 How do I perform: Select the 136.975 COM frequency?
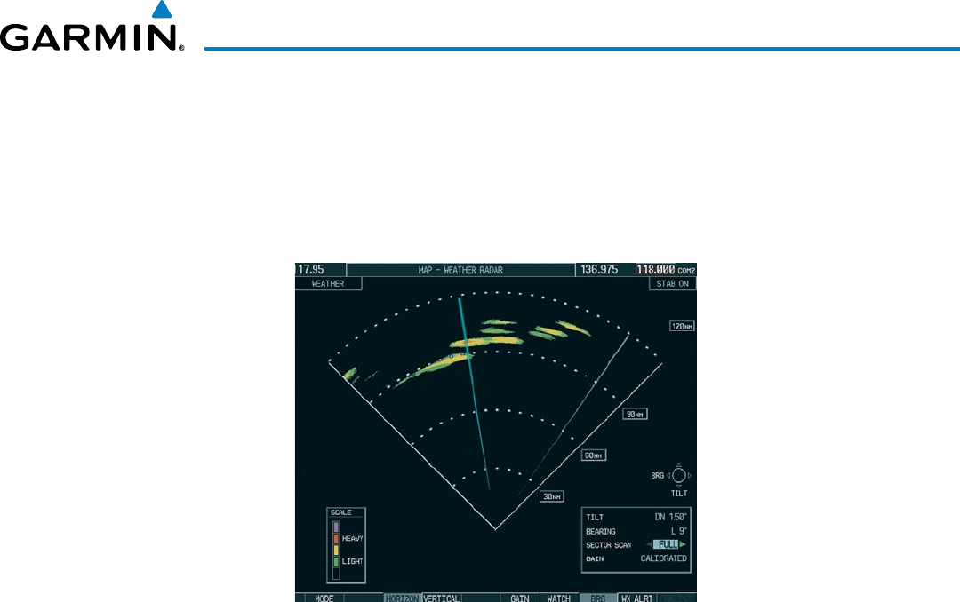pos(599,270)
